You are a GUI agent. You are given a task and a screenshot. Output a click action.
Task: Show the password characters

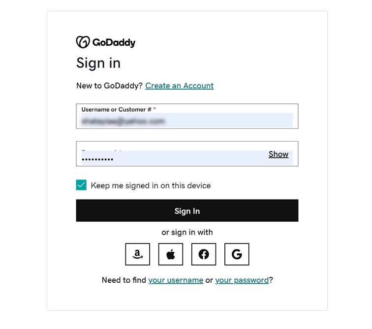(279, 154)
